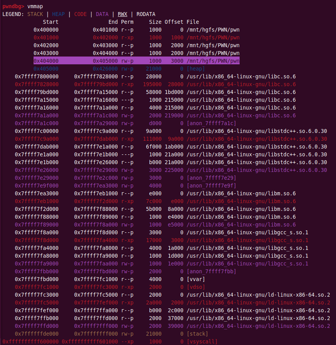336x345 pixels.
Task: Click the [anon_7ffff7e9f] label
Action: point(211,186)
